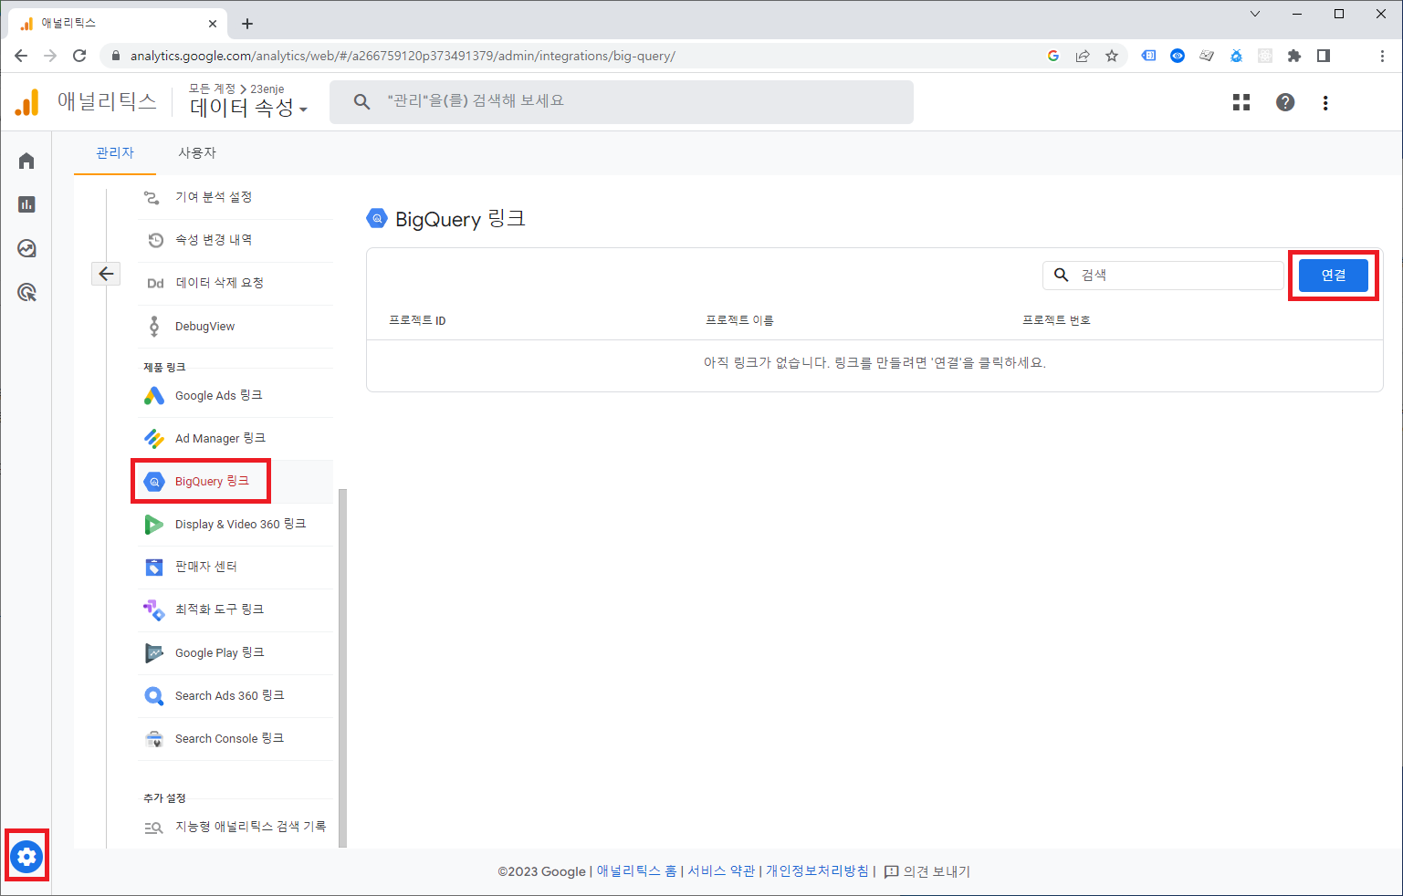Click the share page icon in address bar
Viewport: 1403px width, 896px height.
point(1083,56)
